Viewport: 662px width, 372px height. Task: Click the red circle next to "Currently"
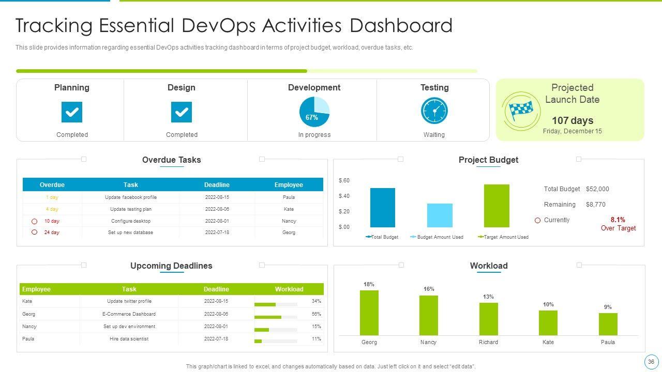538,220
